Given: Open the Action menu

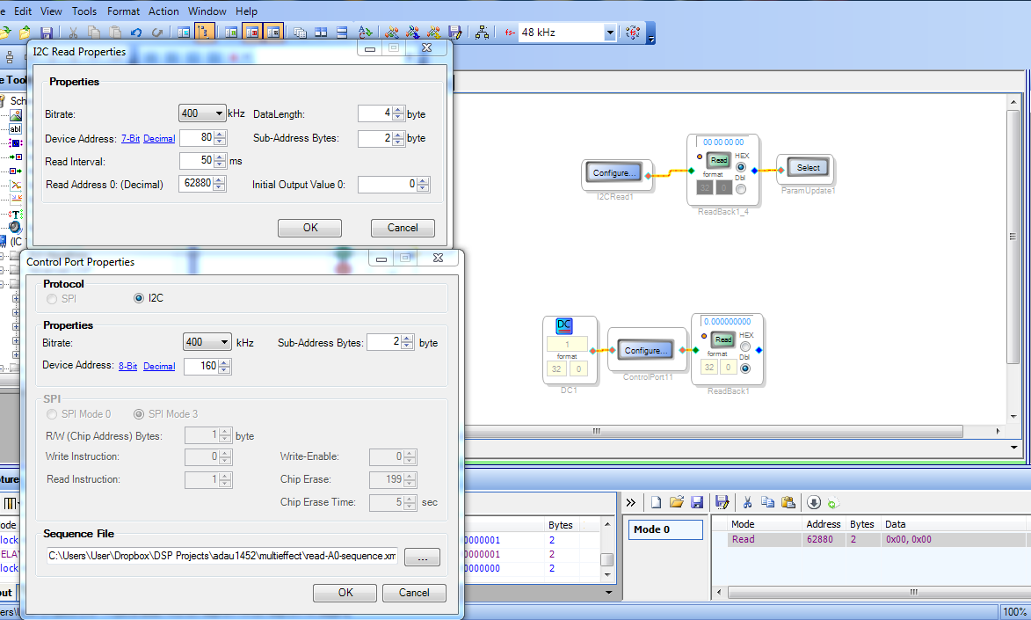Looking at the screenshot, I should click(x=163, y=11).
